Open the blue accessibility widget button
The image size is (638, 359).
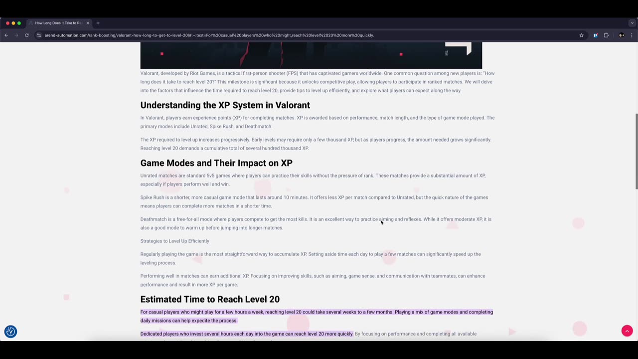tap(10, 332)
